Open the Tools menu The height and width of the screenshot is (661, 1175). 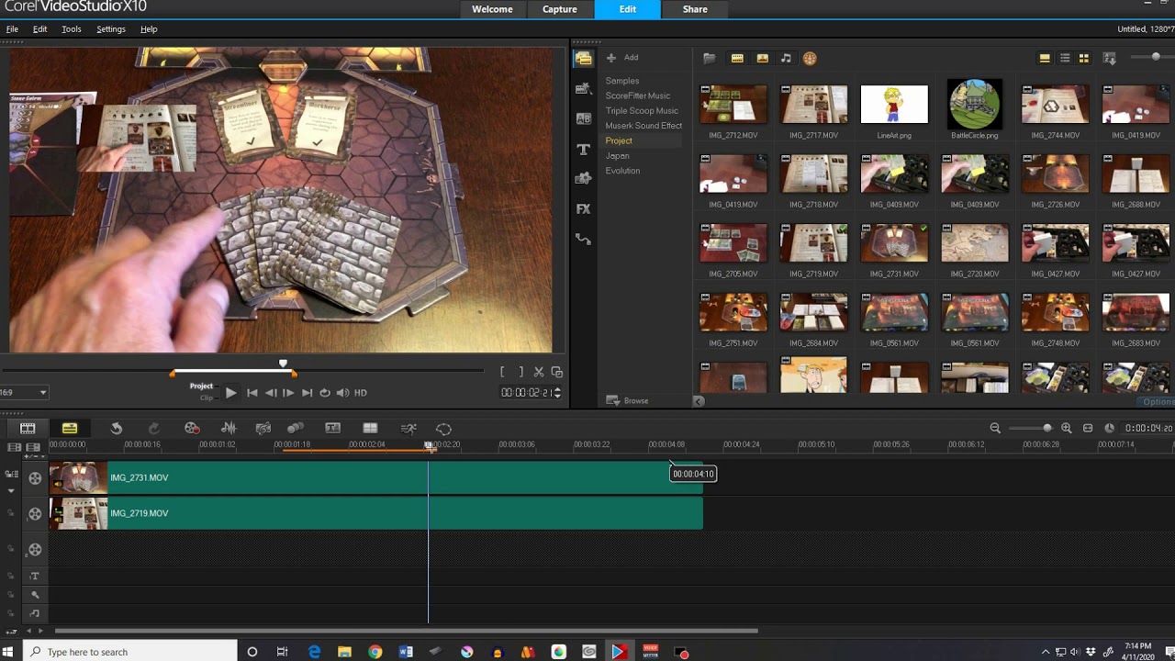tap(72, 29)
